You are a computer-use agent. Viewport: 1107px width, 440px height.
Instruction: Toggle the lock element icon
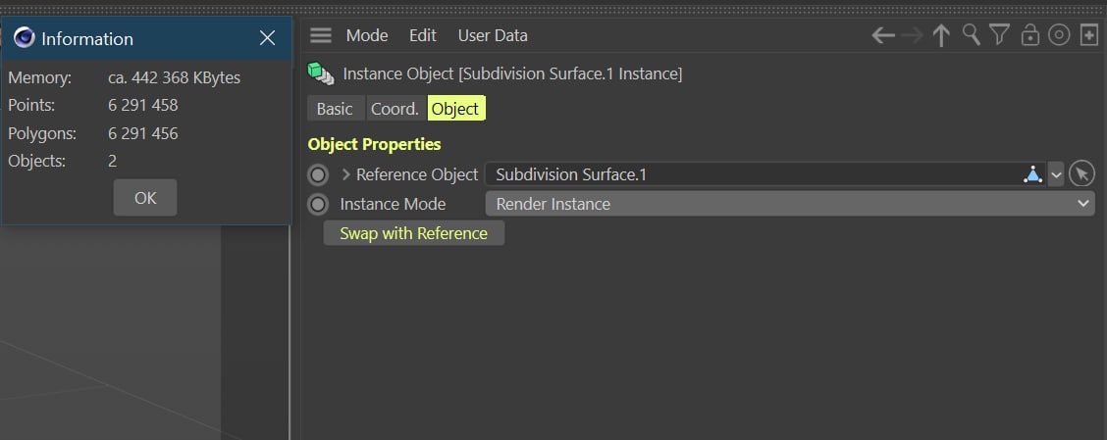[1030, 34]
